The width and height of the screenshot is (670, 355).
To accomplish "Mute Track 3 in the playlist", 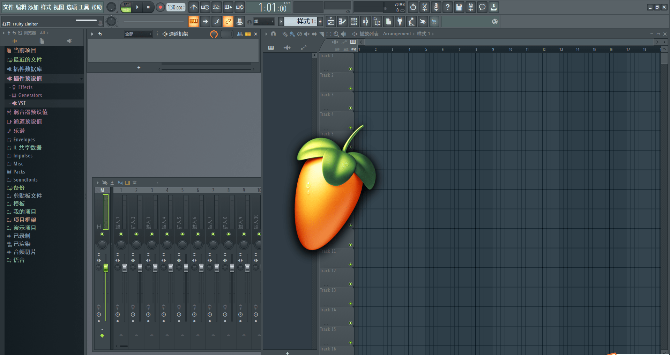I will pos(350,108).
